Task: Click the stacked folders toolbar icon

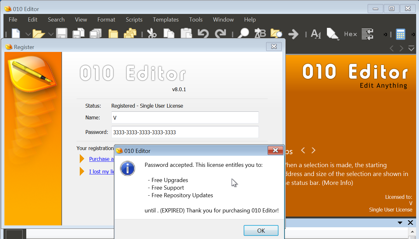Action: [130, 34]
